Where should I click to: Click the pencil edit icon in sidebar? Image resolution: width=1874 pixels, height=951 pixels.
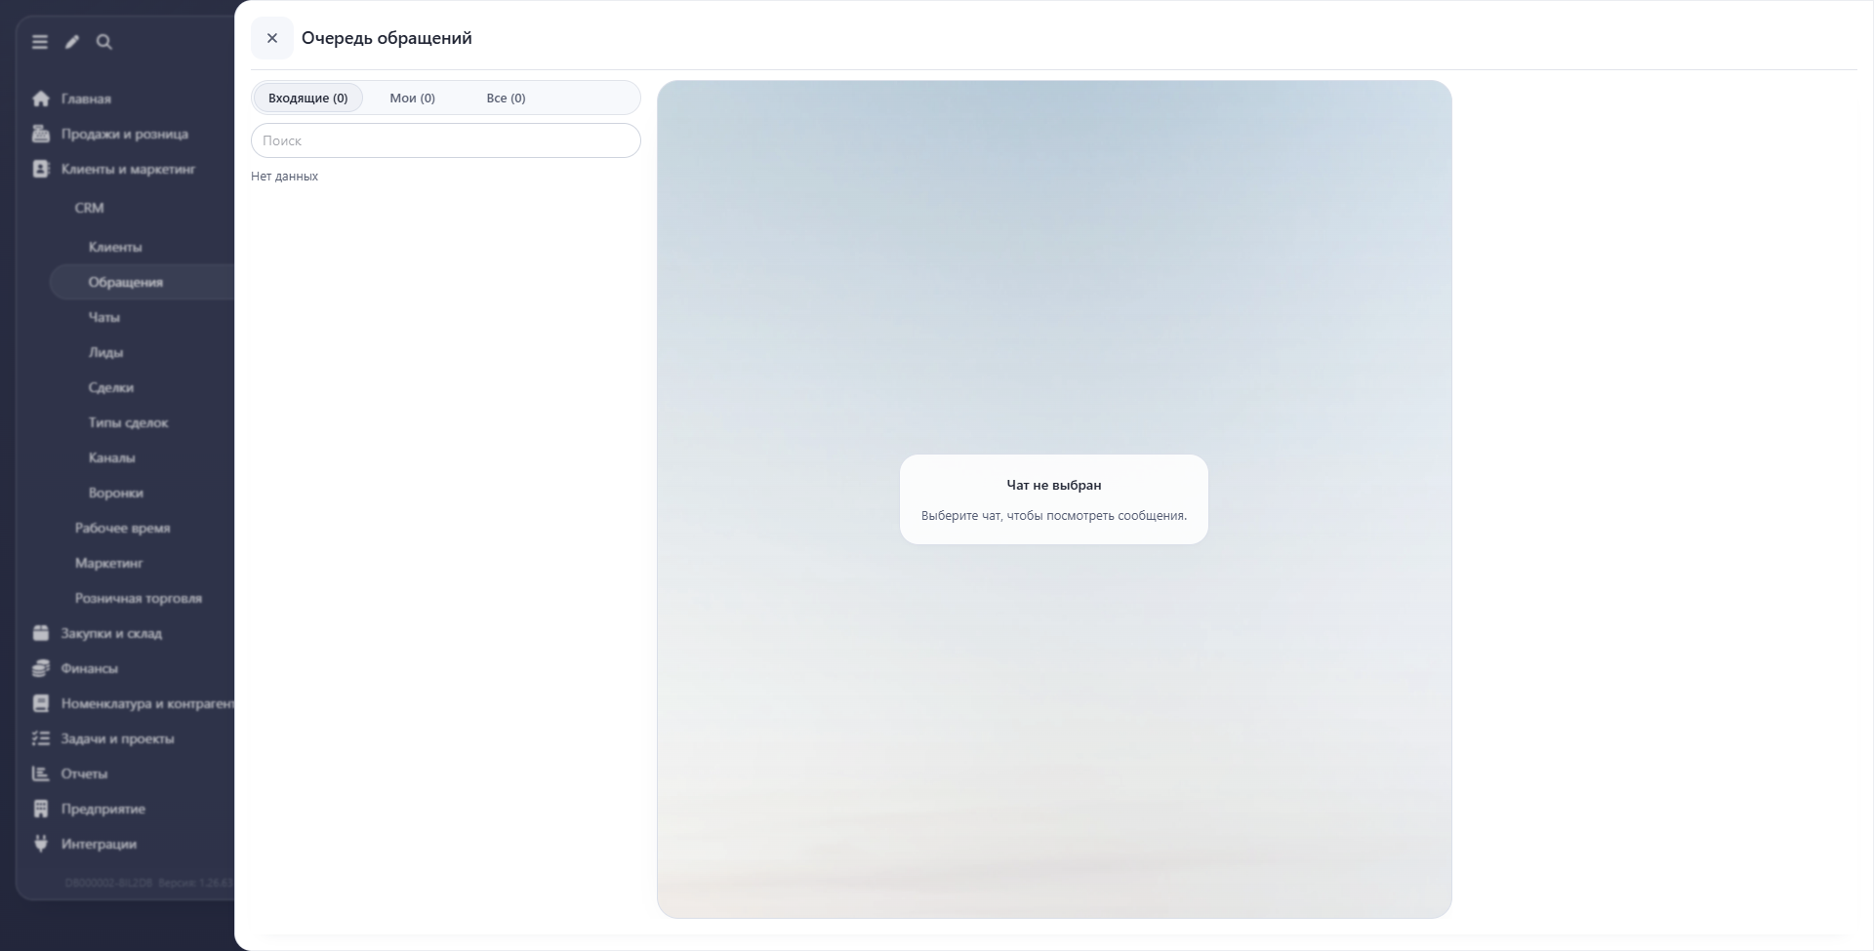point(72,42)
